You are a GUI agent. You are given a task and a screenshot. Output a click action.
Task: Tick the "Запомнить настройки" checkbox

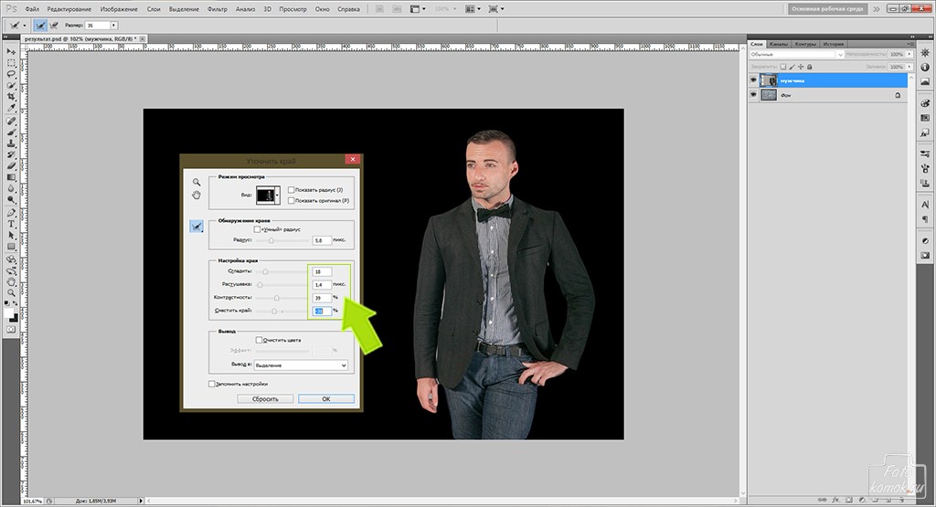coord(213,384)
